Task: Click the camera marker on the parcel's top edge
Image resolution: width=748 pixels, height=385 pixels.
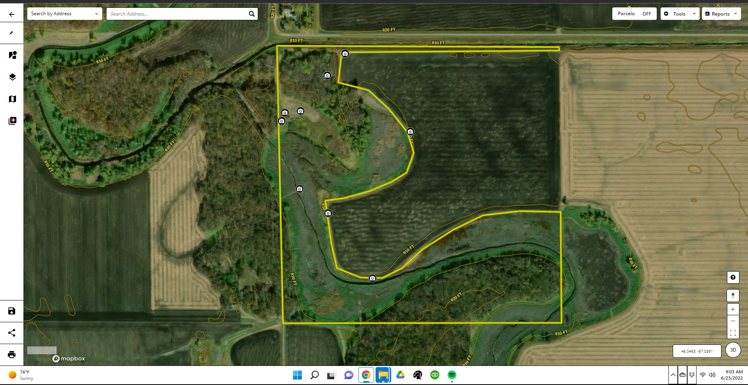Action: pyautogui.click(x=345, y=54)
